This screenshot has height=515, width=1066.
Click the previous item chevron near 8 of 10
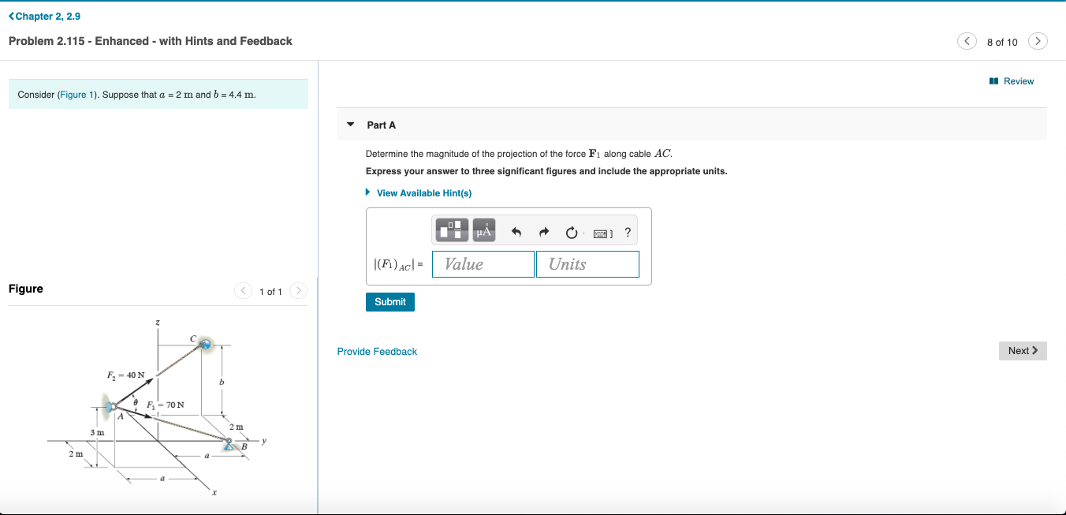coord(967,40)
